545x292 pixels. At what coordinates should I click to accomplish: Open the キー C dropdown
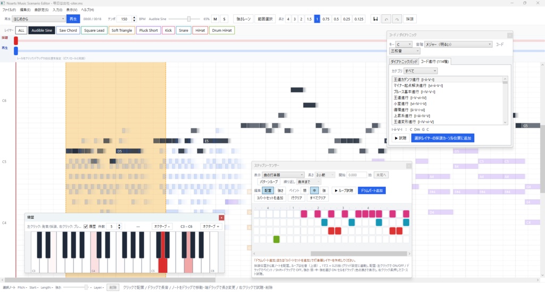pos(404,45)
